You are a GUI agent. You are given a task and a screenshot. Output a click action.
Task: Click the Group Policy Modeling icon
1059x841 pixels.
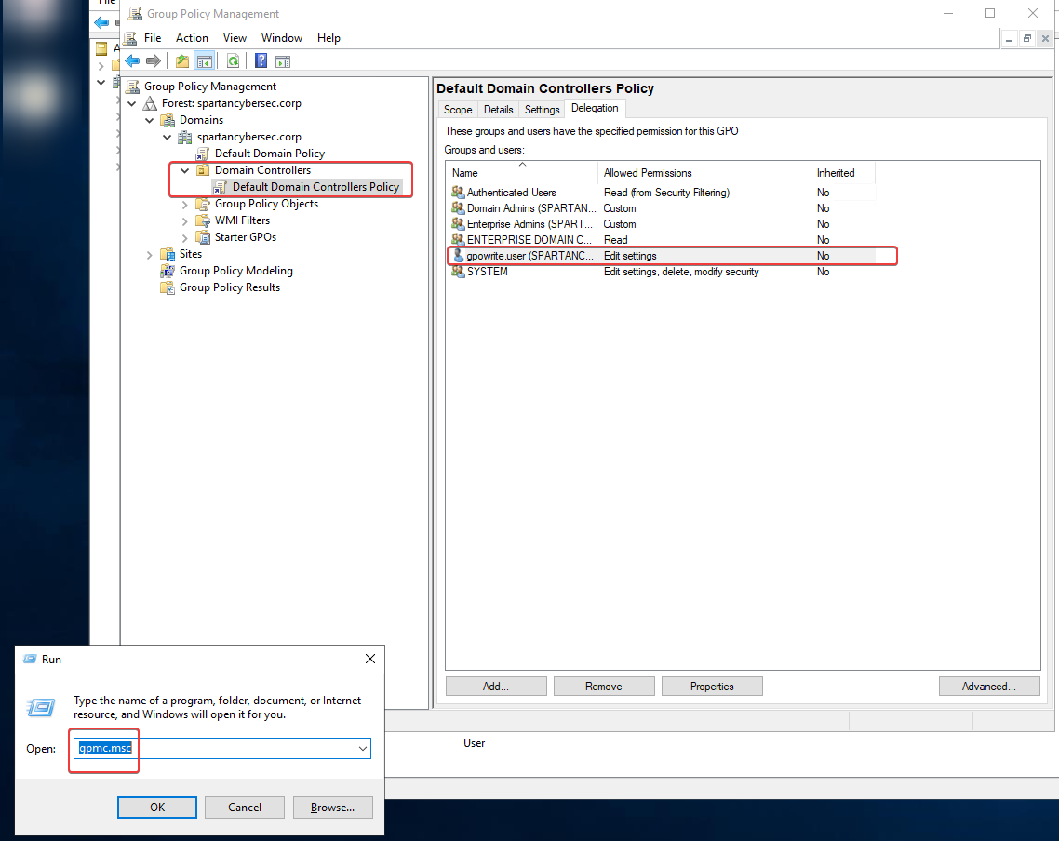pos(167,271)
